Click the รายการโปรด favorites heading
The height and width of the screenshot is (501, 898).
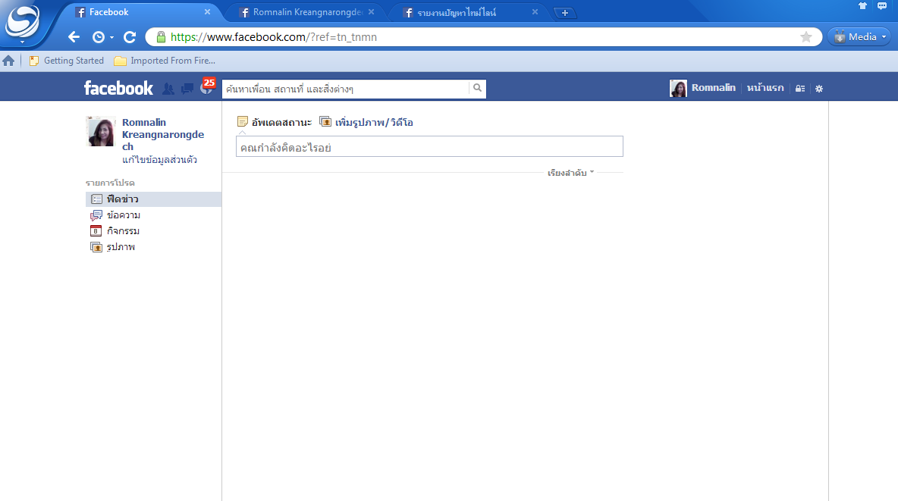click(x=110, y=183)
